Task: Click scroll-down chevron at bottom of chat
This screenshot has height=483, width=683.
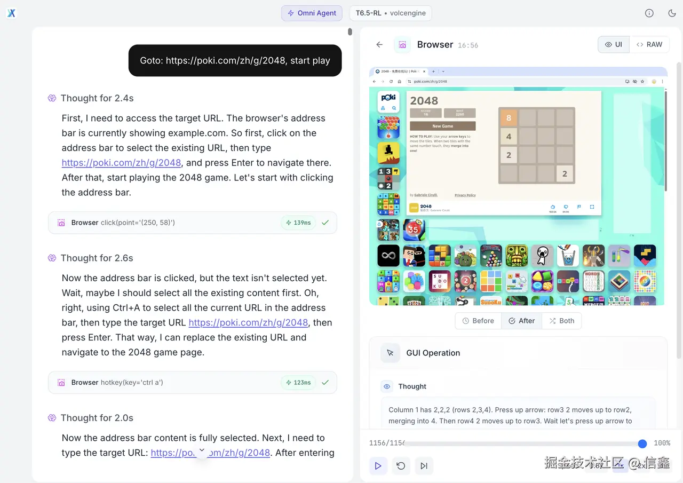Action: tap(202, 450)
